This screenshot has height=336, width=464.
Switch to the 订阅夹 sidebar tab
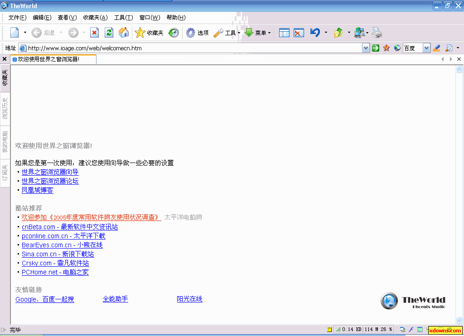tap(5, 173)
